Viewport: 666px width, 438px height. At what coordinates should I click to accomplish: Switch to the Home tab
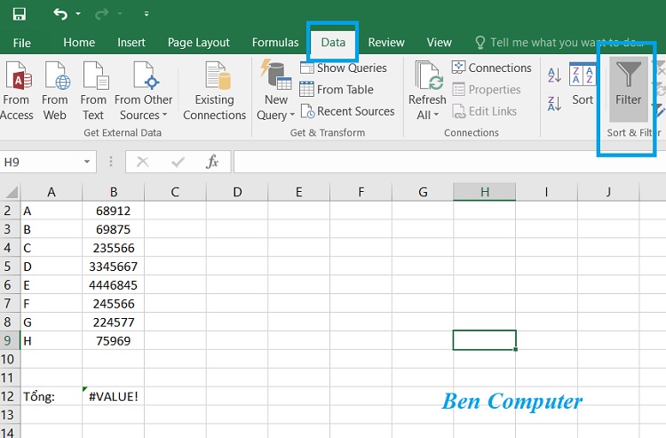(x=79, y=43)
